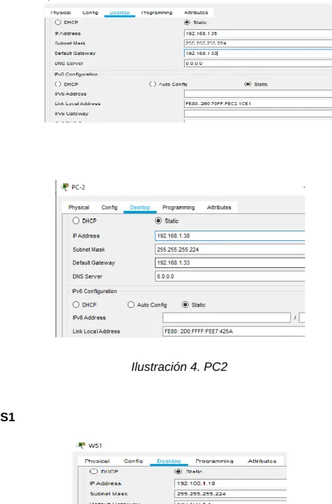Viewport: 332px width, 504px height.
Task: Open Physical tab in top window
Action: pos(61,12)
